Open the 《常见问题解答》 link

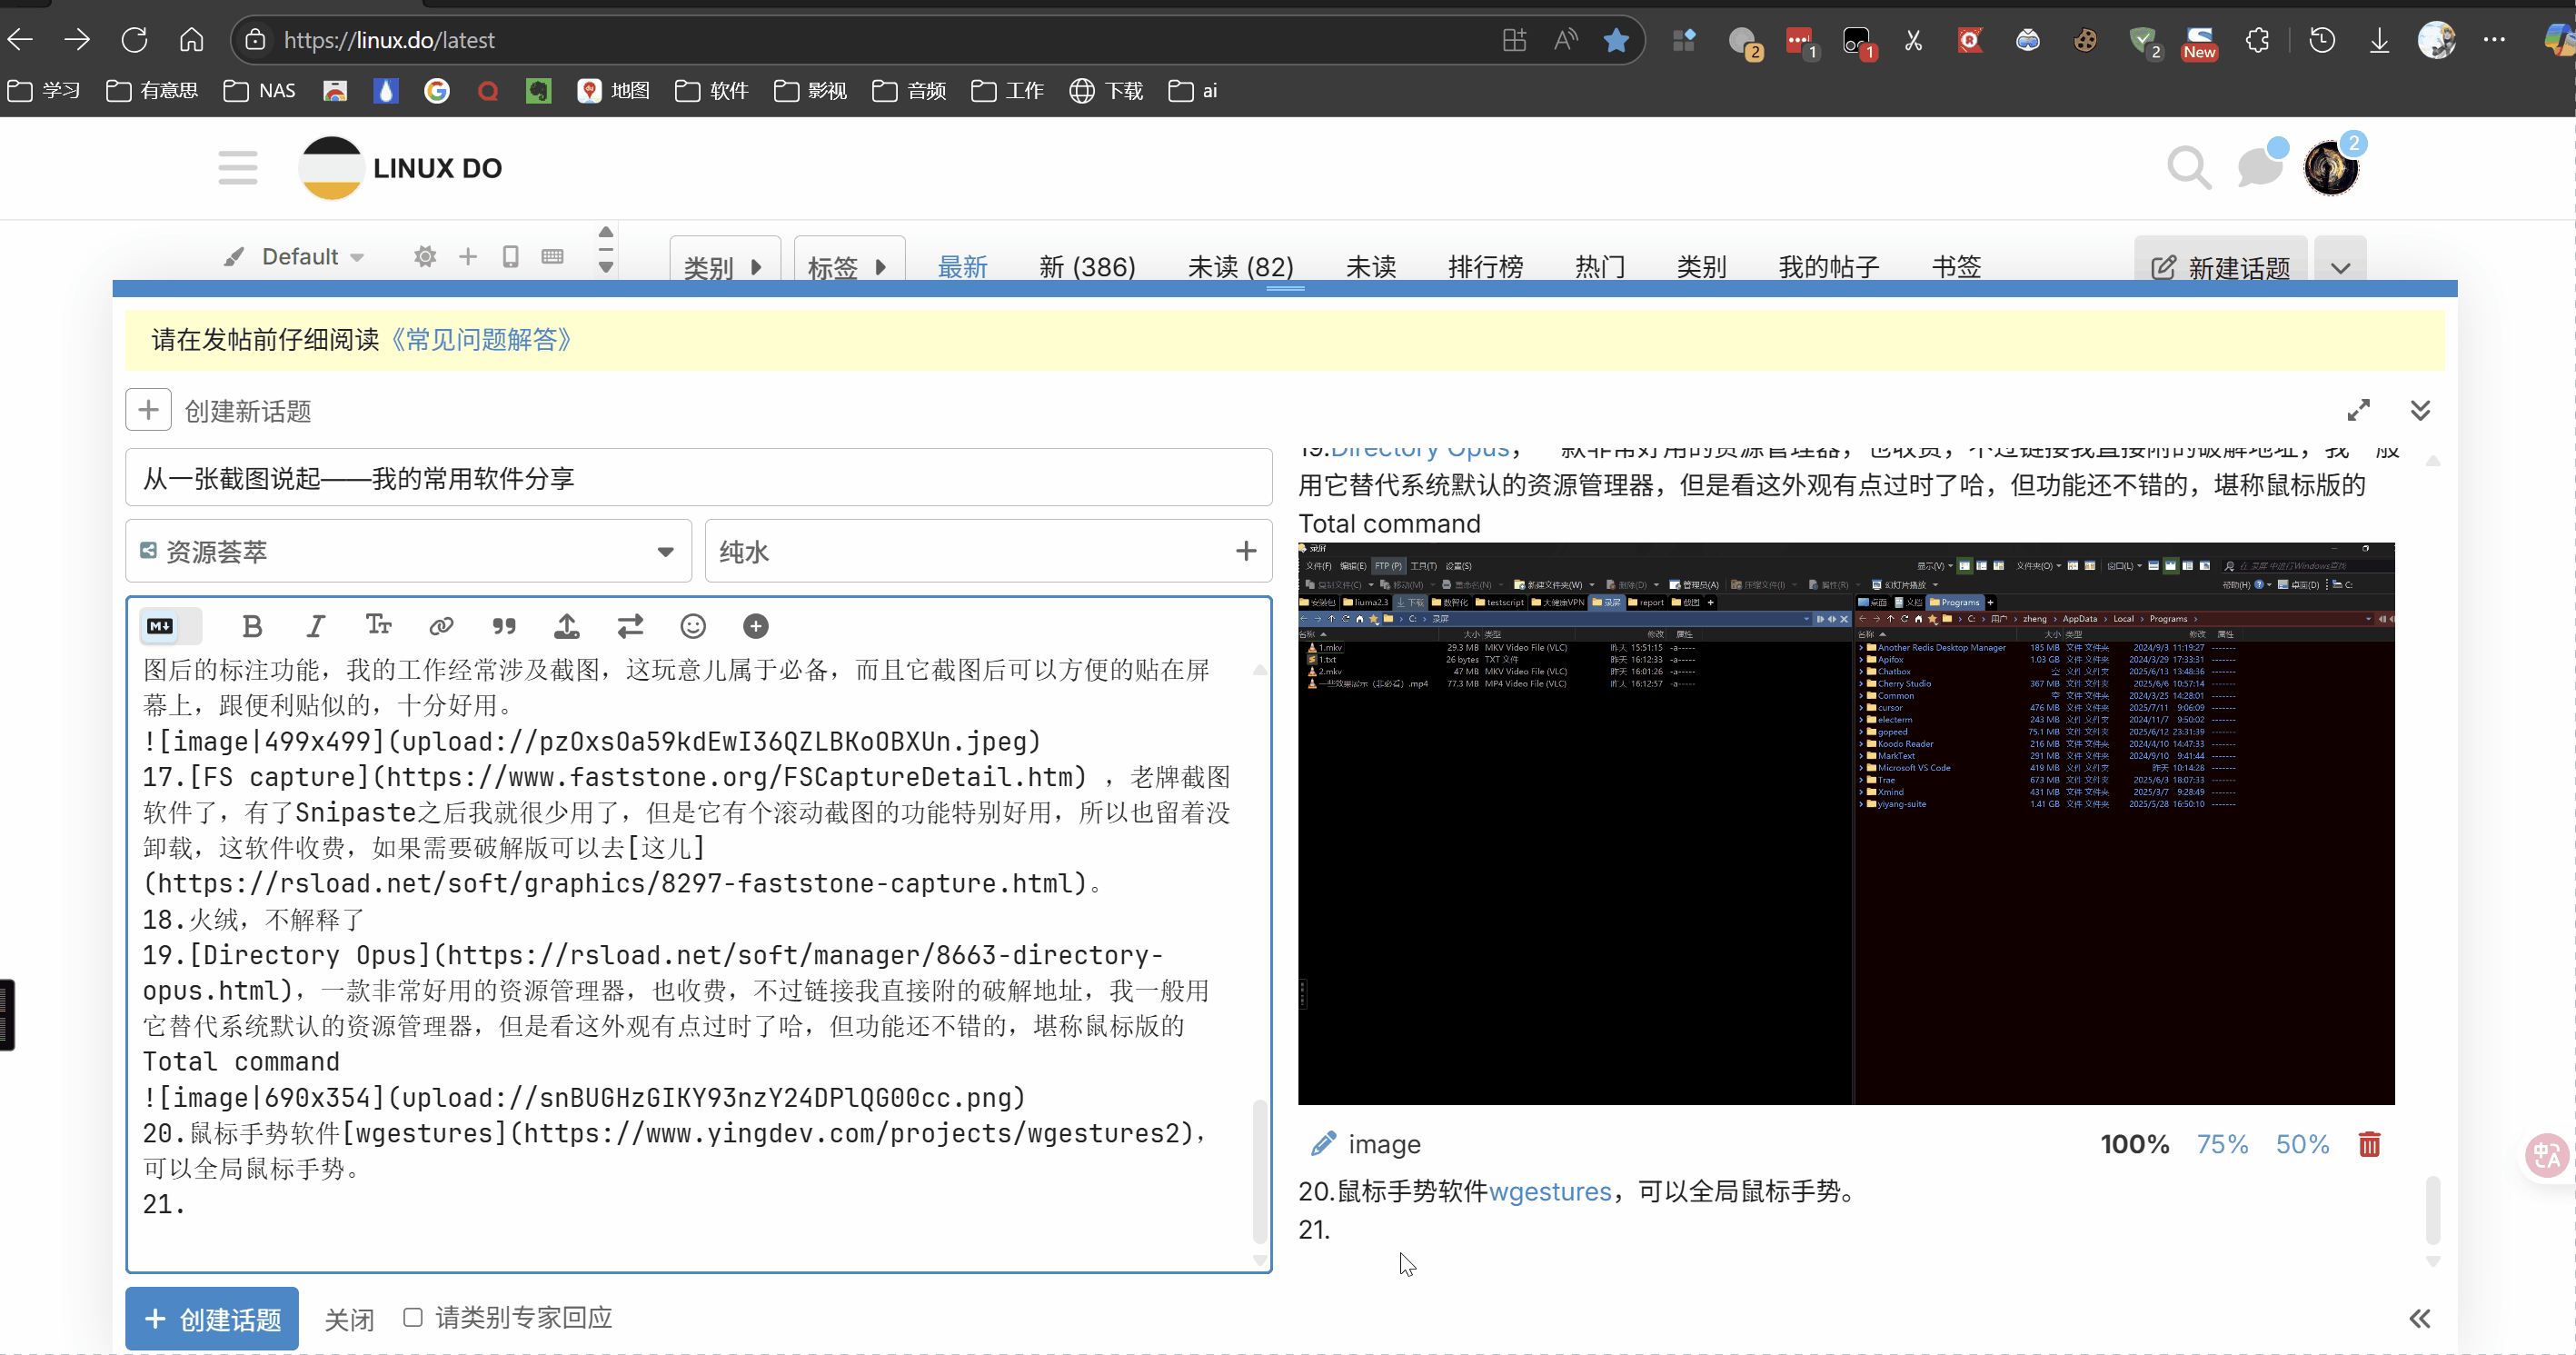480,340
